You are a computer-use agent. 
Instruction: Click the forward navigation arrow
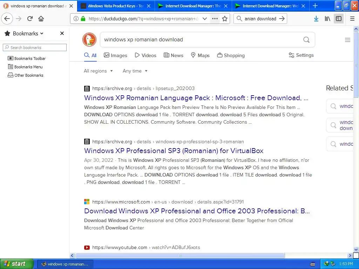click(x=19, y=19)
